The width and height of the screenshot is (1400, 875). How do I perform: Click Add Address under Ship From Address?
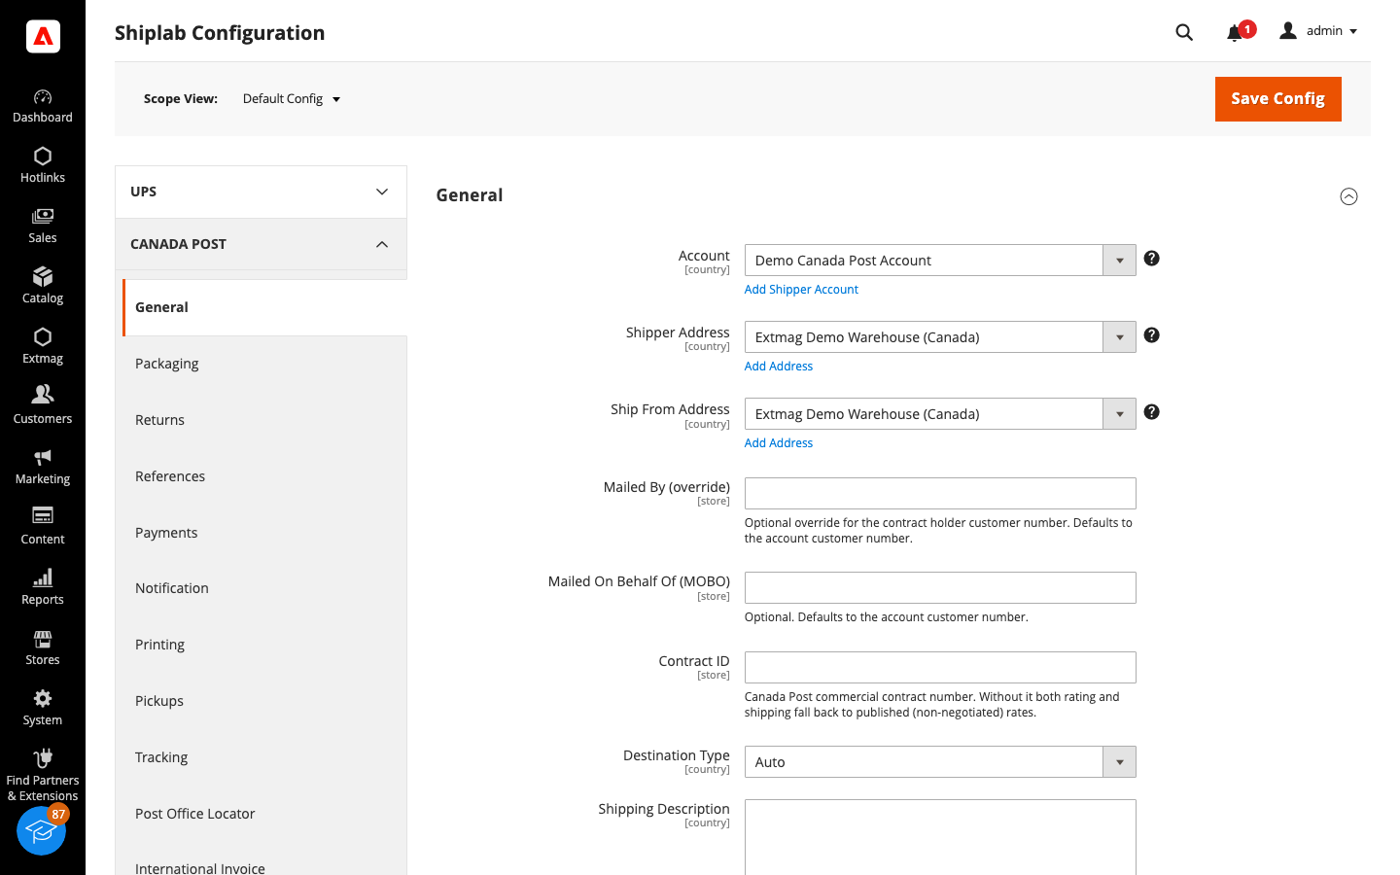coord(779,443)
